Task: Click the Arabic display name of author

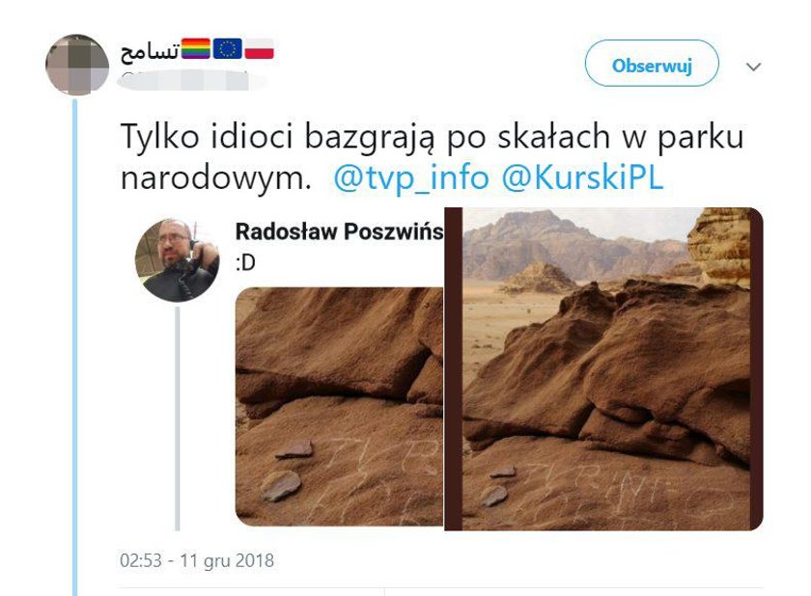Action: 150,51
